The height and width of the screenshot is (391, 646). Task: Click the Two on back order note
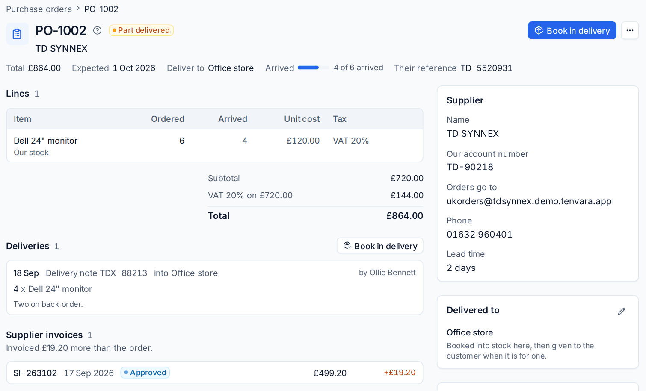click(48, 304)
